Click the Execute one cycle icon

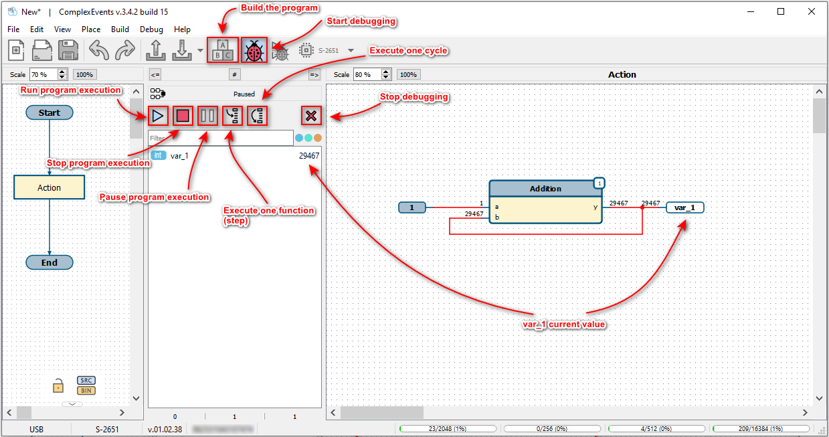pos(258,116)
